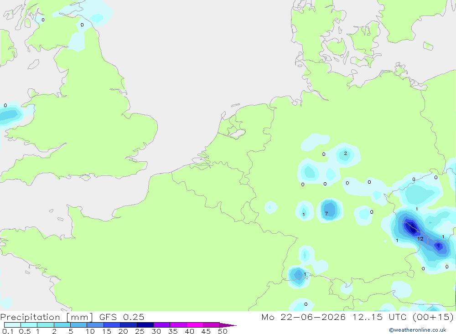Screen dimensions: 456x334
Task: Pick the 35–40 mm purple legend swatch
Action: tap(178, 325)
